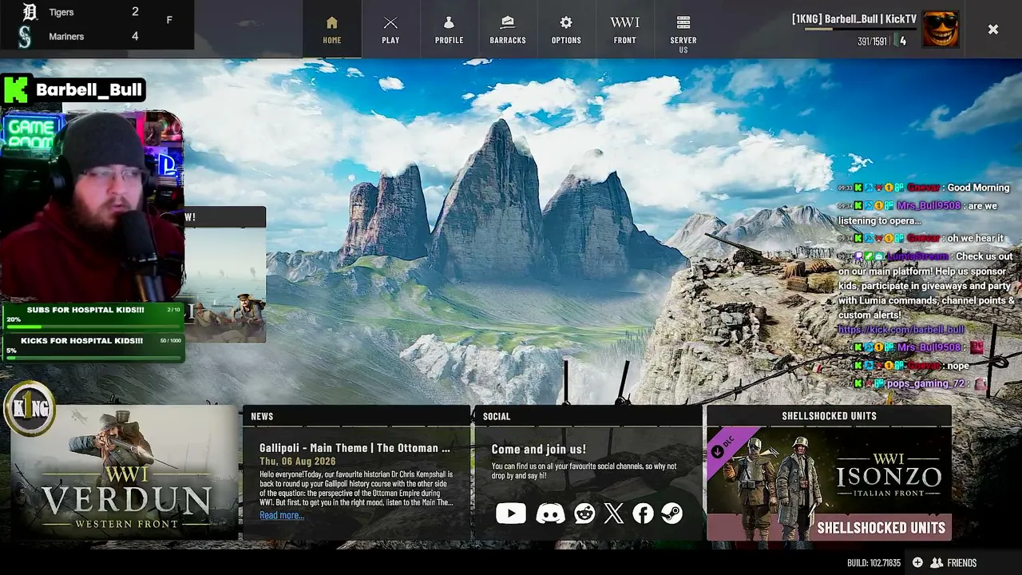Click the kick.com/barbell_bull chat link
The image size is (1022, 575).
click(901, 330)
